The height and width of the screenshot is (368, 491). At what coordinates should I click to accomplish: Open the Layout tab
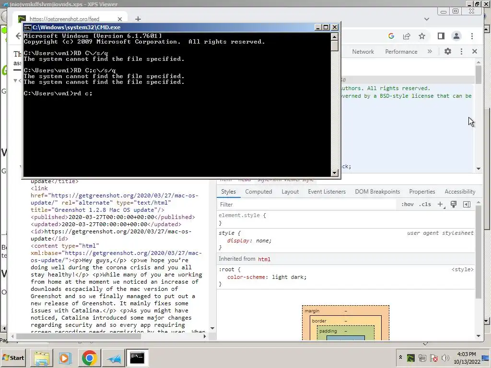(x=290, y=192)
